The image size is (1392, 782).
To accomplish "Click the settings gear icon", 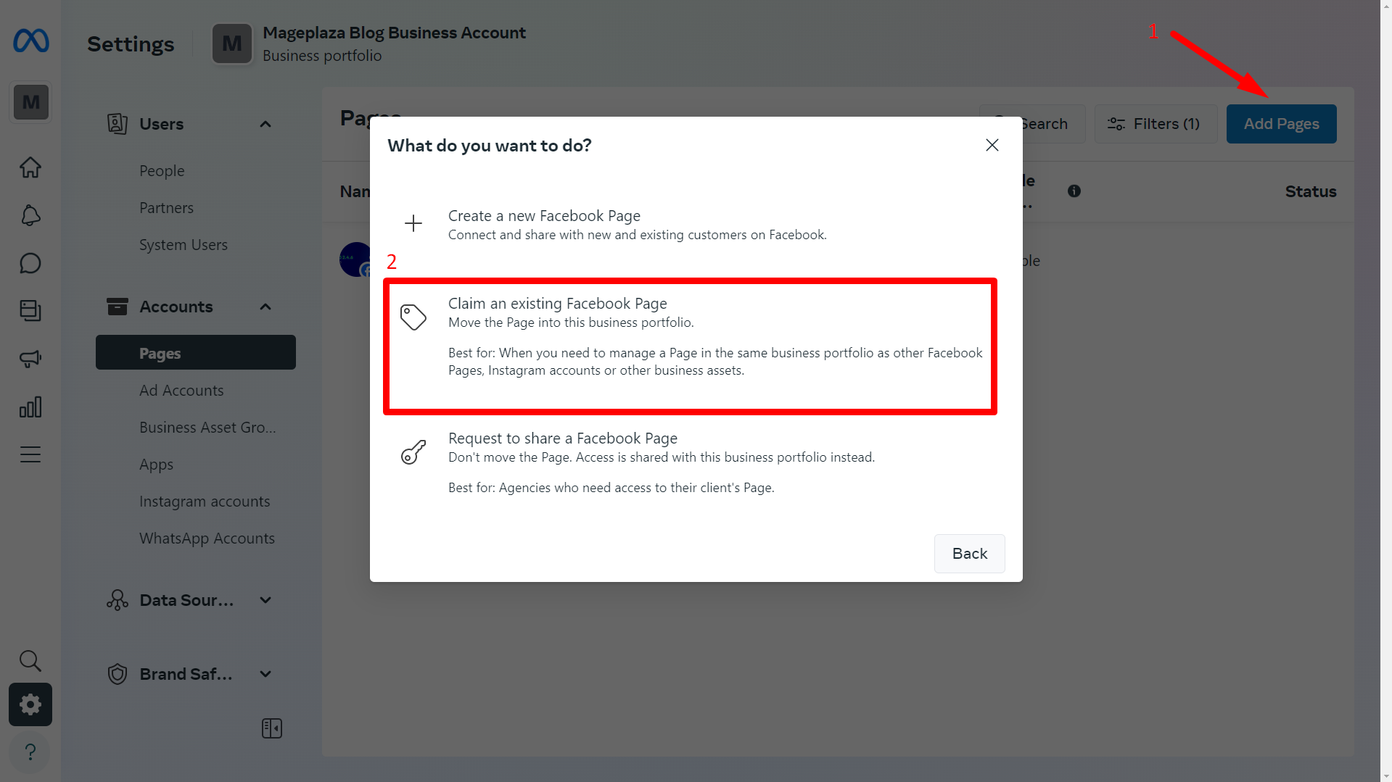I will point(30,704).
